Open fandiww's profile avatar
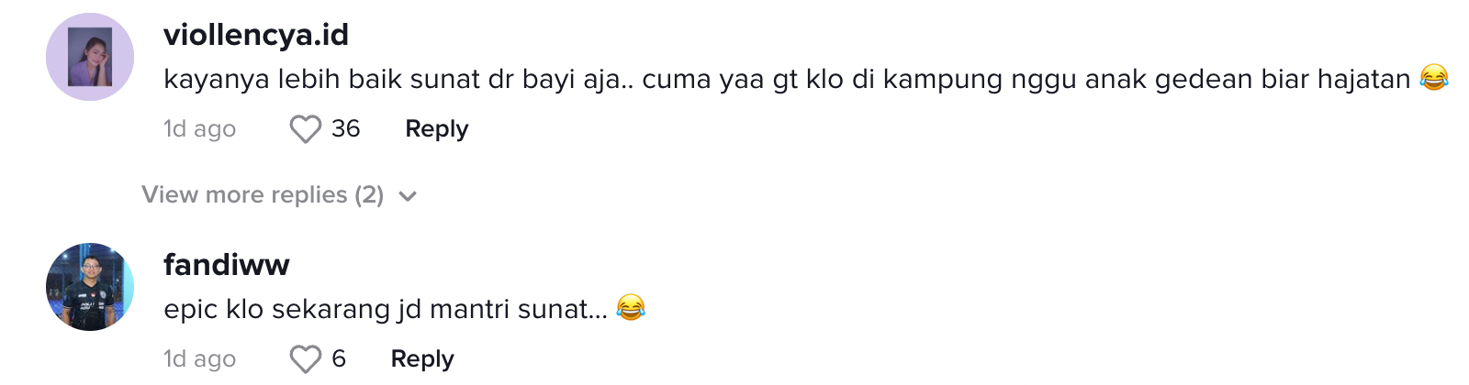The width and height of the screenshot is (1469, 385). [90, 287]
